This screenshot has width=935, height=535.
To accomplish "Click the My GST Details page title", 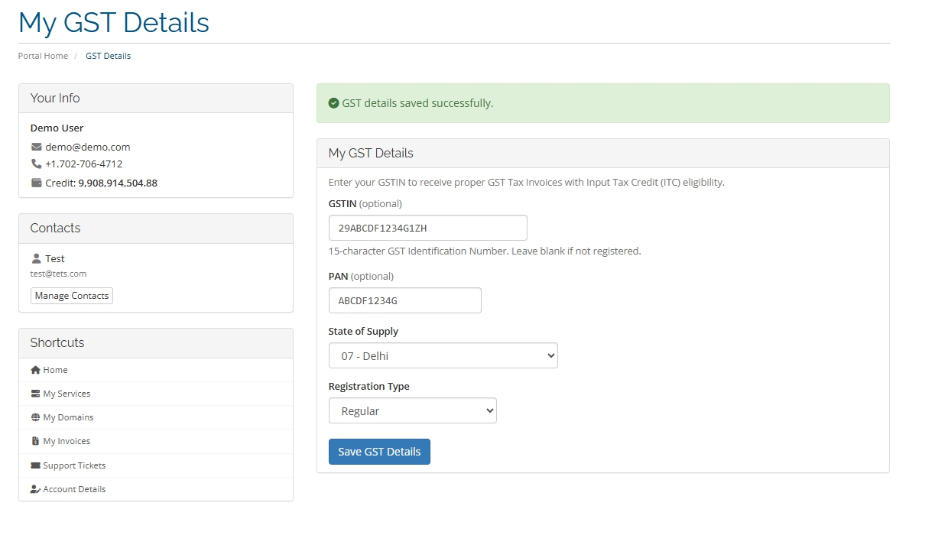I will pos(114,22).
